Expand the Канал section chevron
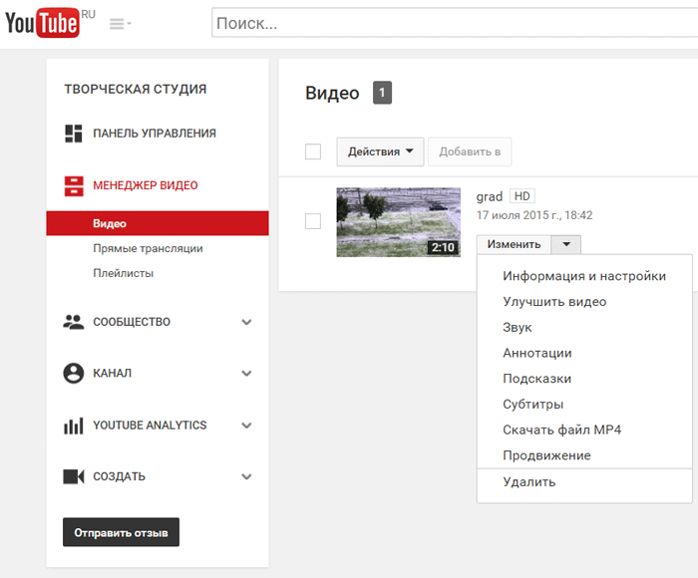This screenshot has width=698, height=578. pyautogui.click(x=247, y=374)
